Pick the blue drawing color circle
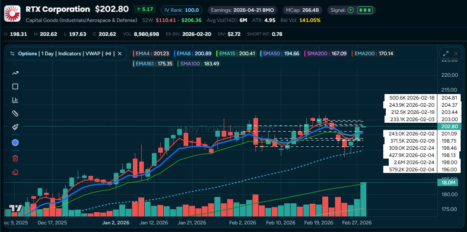Viewport: 467px width, 232px height. [x=15, y=143]
